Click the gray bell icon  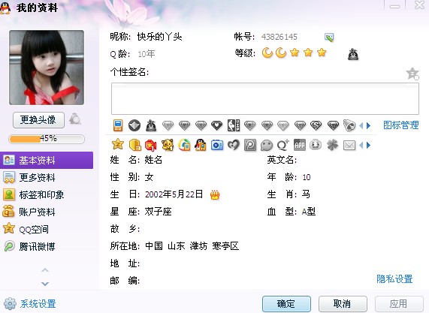[x=349, y=125]
